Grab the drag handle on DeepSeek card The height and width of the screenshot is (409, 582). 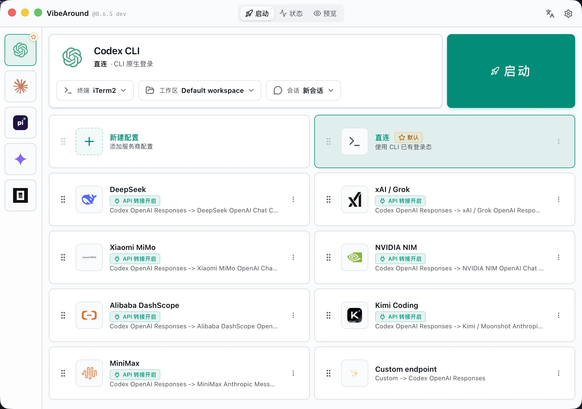pos(63,199)
